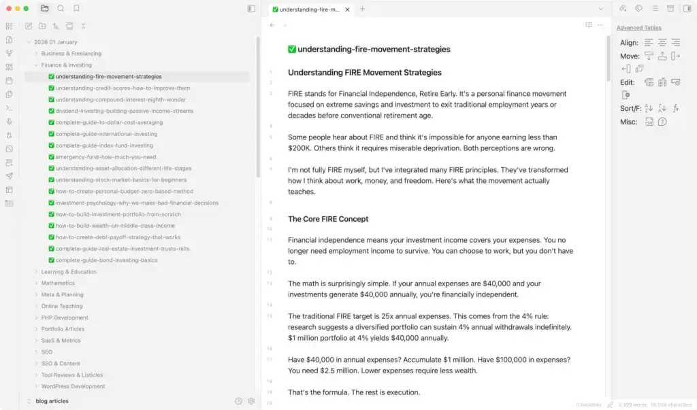The image size is (697, 410).
Task: Click the sort rows ascending A-Z icon
Action: coord(649,108)
